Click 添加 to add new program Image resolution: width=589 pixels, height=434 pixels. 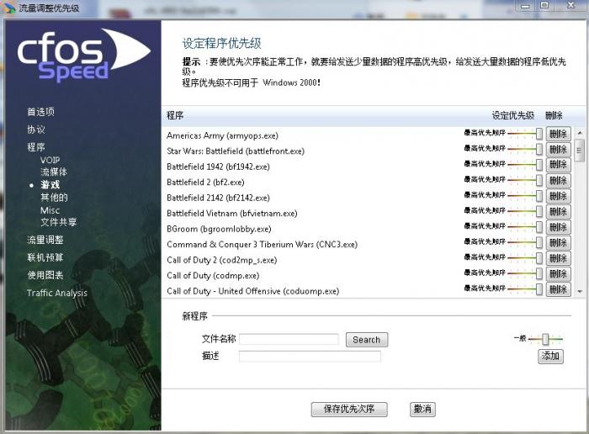pos(550,356)
